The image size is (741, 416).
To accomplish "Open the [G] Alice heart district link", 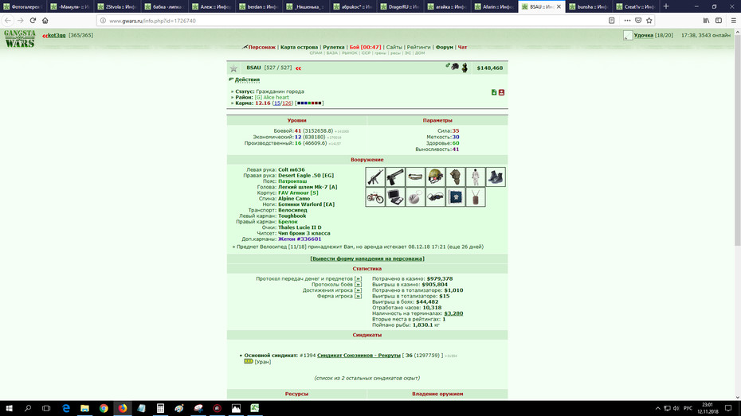I will [272, 97].
